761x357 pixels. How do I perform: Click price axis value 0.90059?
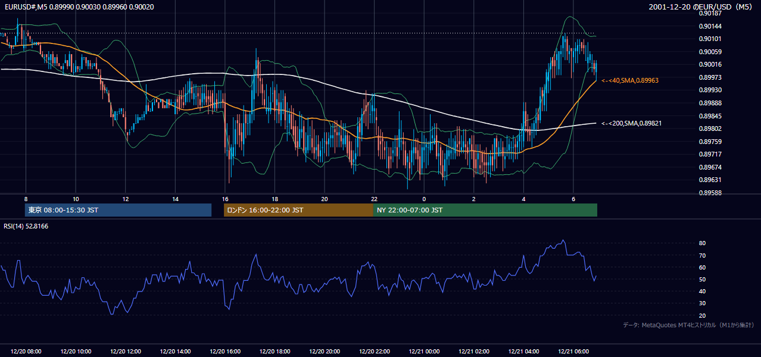click(x=710, y=52)
